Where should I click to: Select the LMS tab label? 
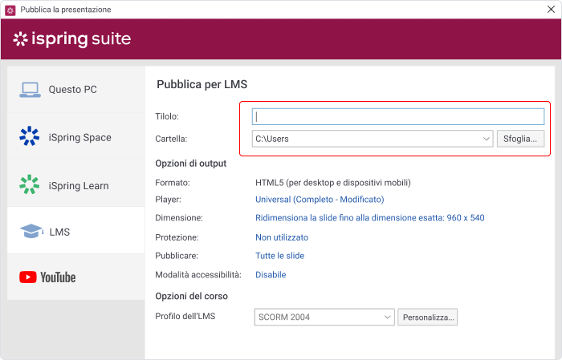(59, 232)
